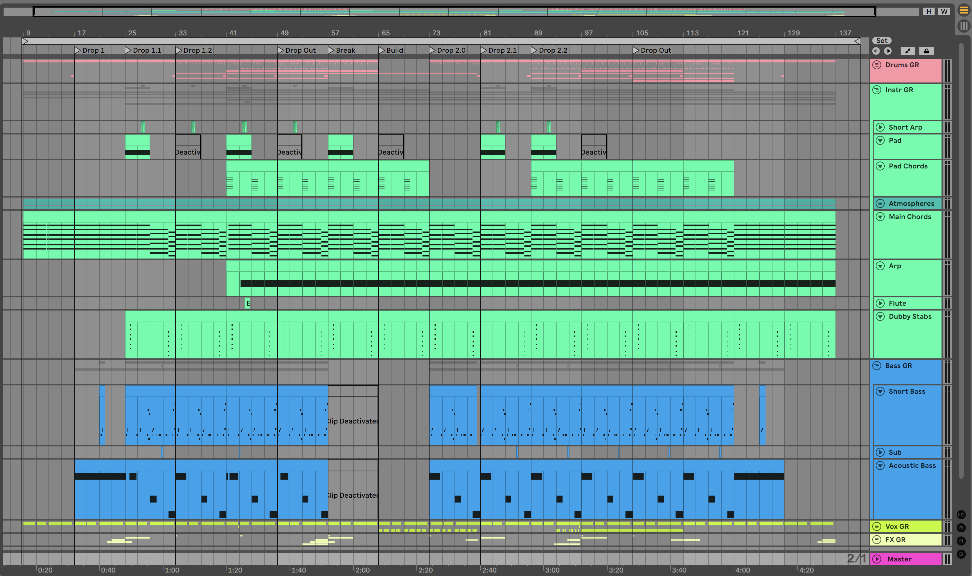
Task: Unfold the Short Arp track
Action: pyautogui.click(x=880, y=127)
